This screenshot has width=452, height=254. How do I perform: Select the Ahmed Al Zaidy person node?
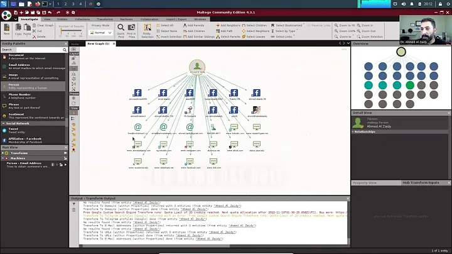point(197,67)
